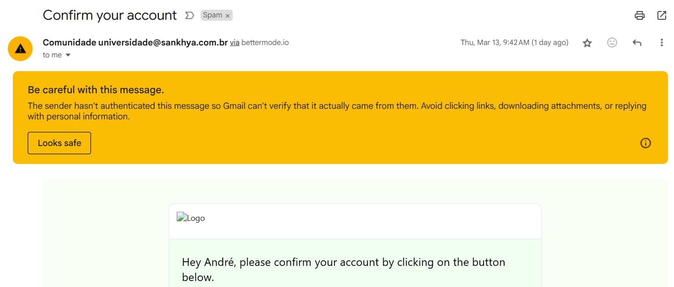Click the broken Logo image in the email
Viewport: 674px width, 287px height.
191,218
